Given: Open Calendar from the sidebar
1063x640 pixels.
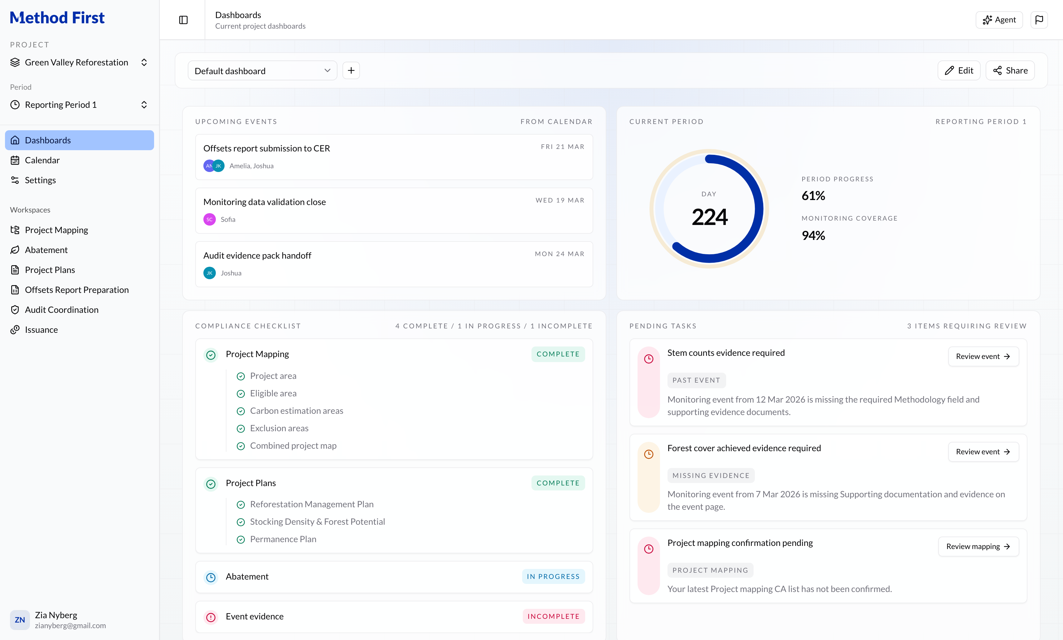Looking at the screenshot, I should tap(79, 160).
